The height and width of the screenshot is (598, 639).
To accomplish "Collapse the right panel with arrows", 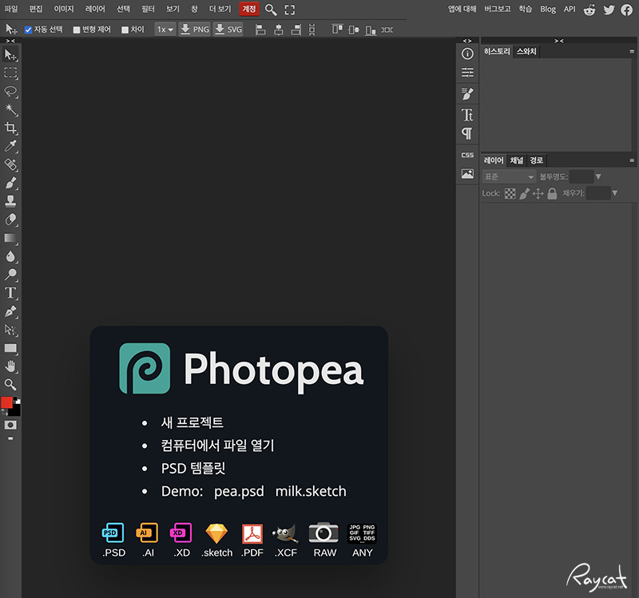I will pyautogui.click(x=558, y=41).
